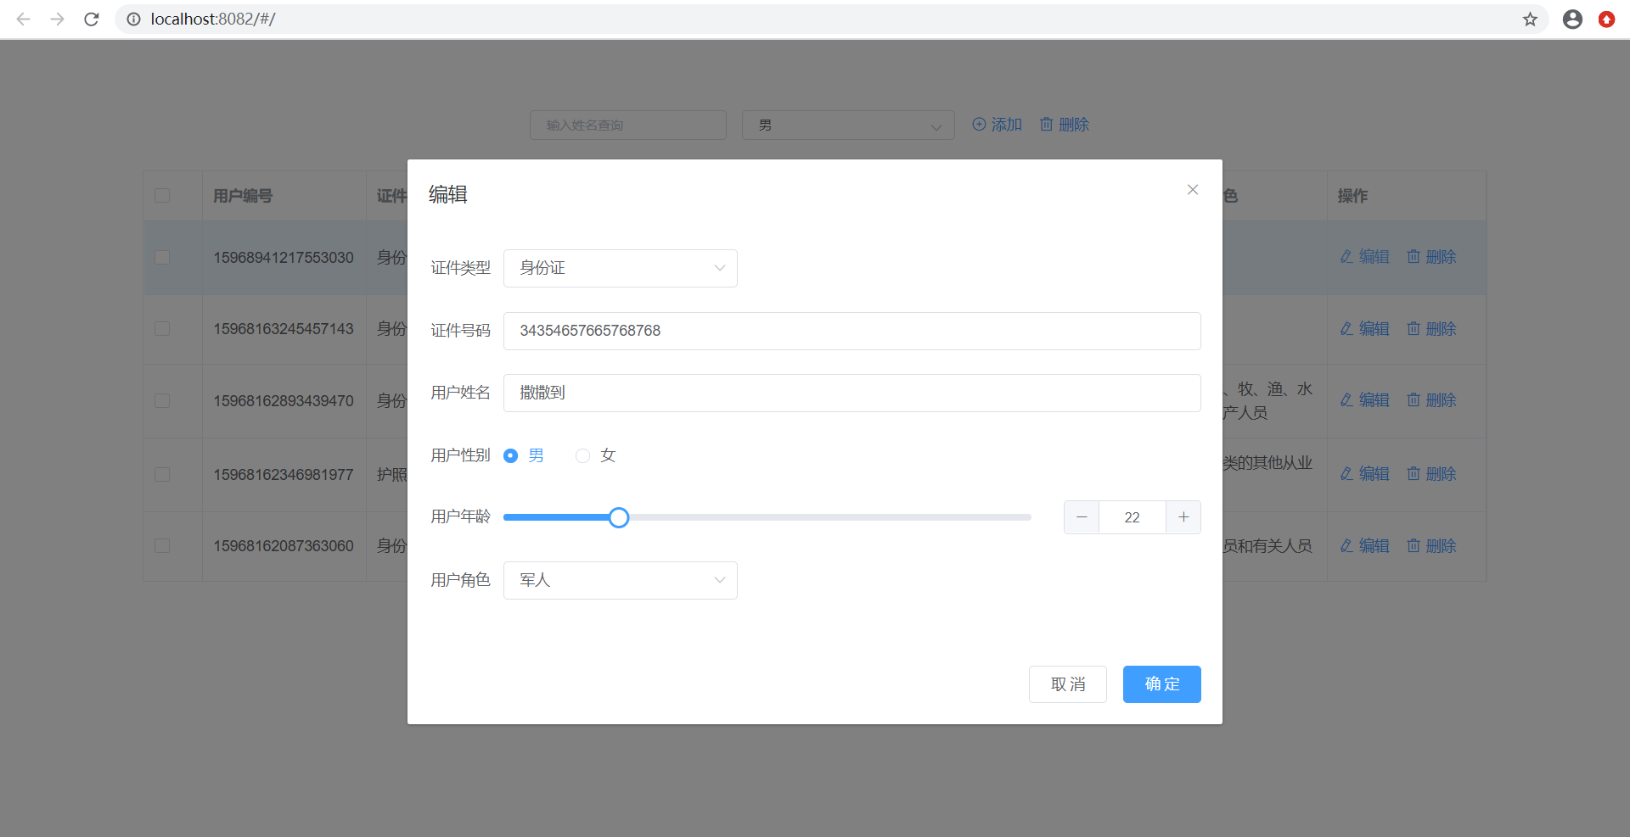
Task: Click the 添加 button in toolbar
Action: [997, 125]
